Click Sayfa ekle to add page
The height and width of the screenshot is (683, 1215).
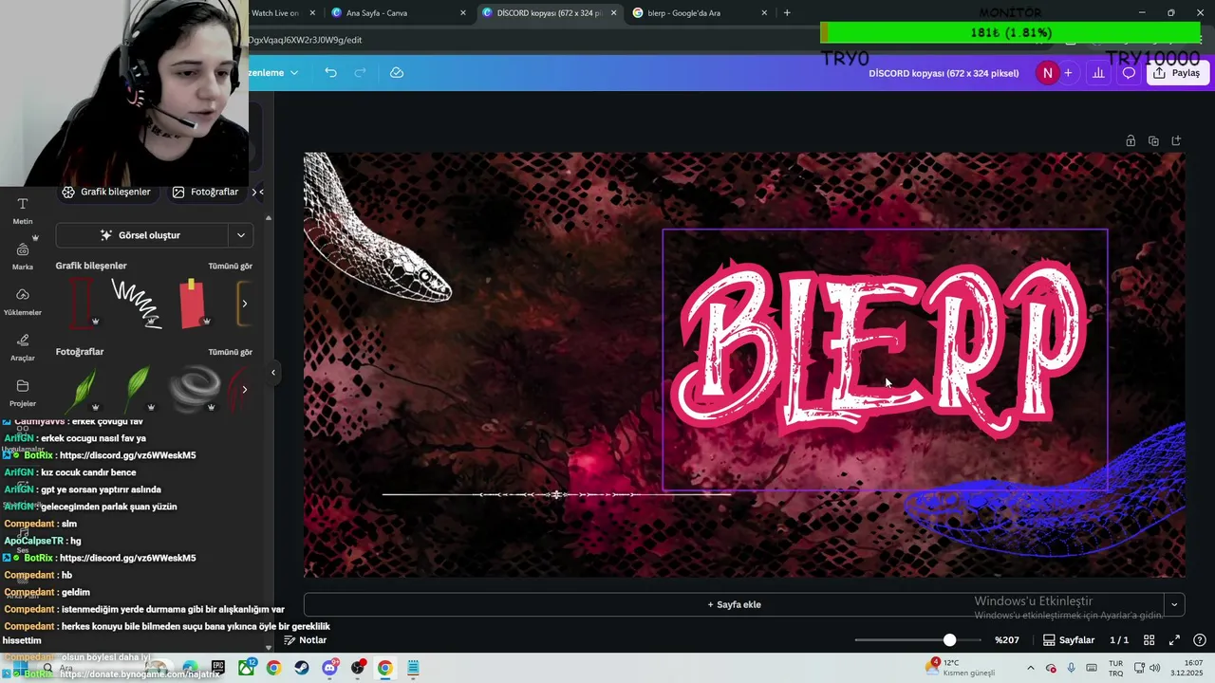coord(735,604)
